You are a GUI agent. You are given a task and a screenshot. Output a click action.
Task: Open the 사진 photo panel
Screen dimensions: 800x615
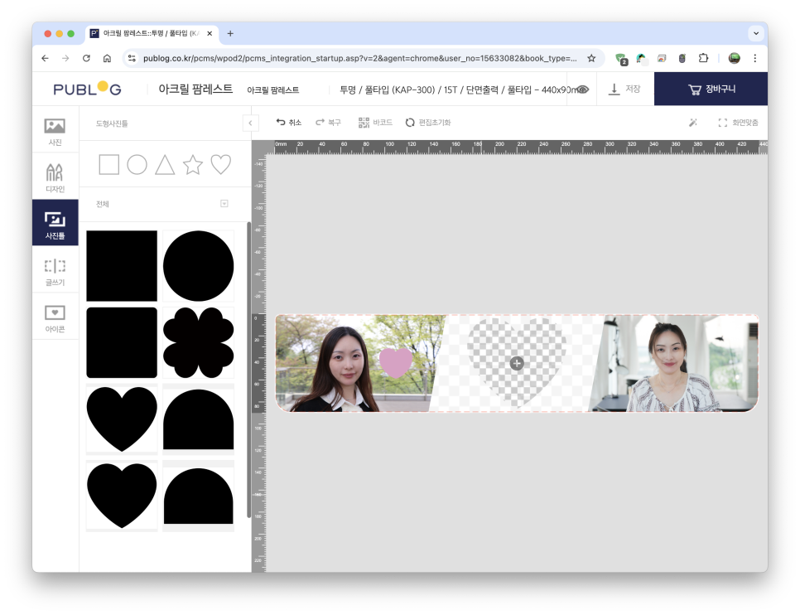pos(55,131)
